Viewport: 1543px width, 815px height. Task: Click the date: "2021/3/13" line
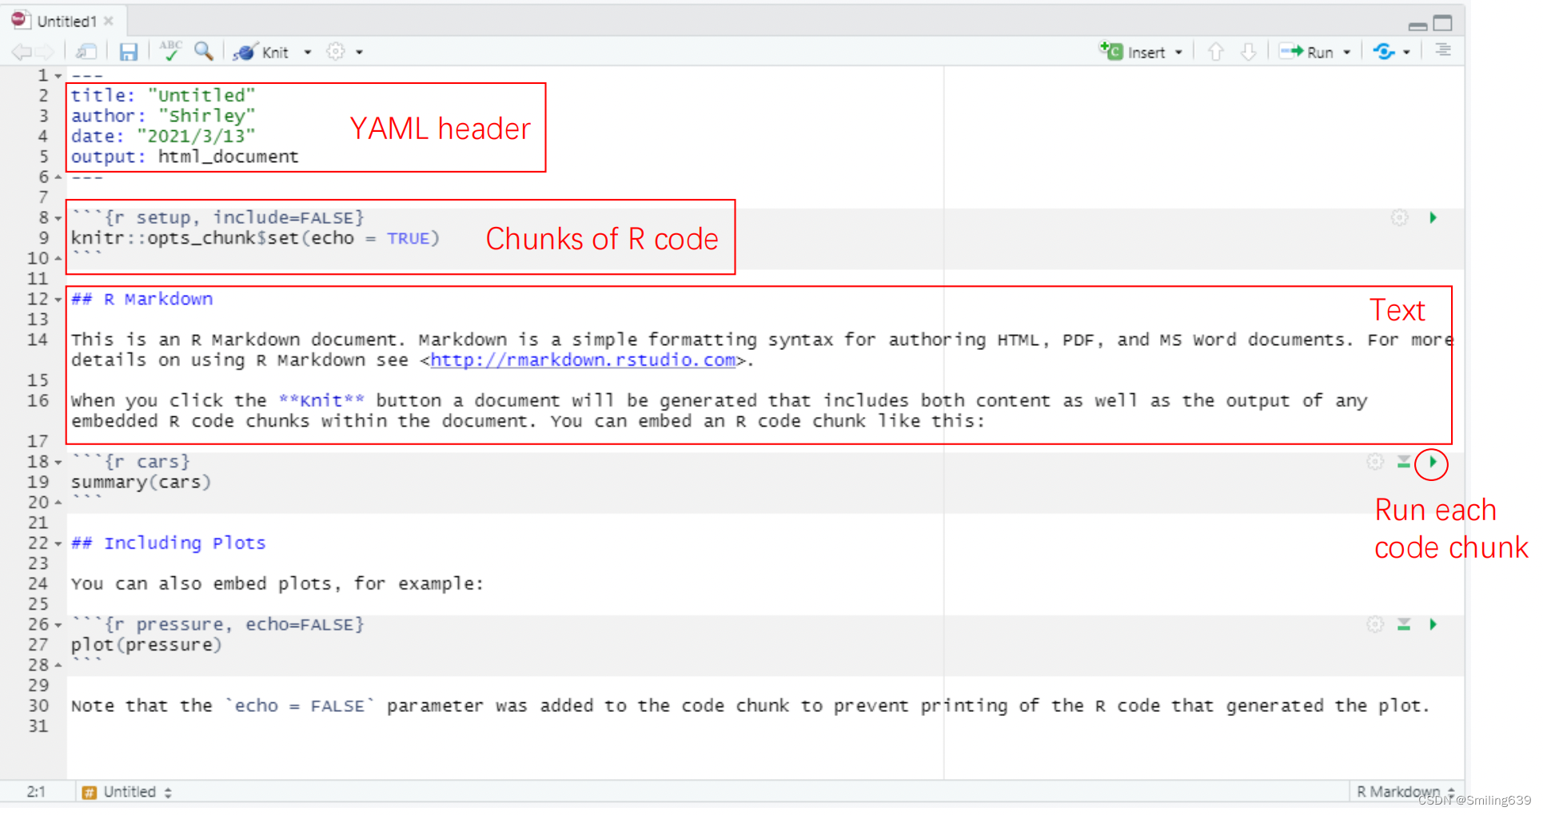pos(163,137)
